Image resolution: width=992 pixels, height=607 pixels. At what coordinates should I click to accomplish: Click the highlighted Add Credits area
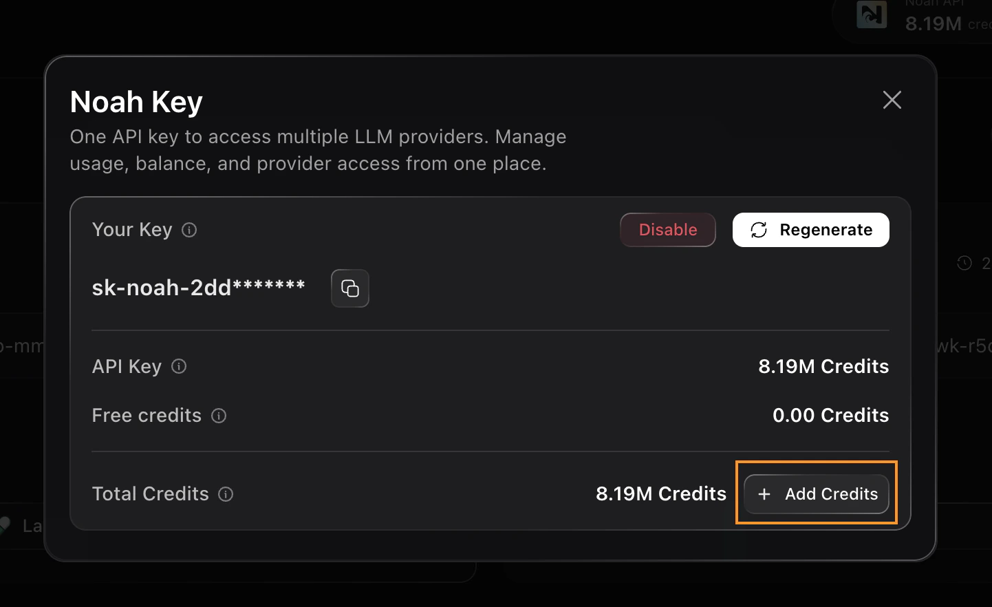(816, 494)
